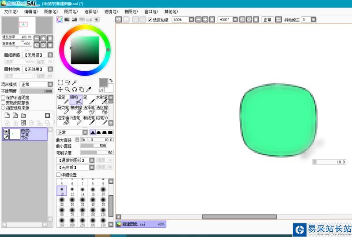Select the Airbrush (喷枪) tool
352x237 pixels.
(76, 99)
